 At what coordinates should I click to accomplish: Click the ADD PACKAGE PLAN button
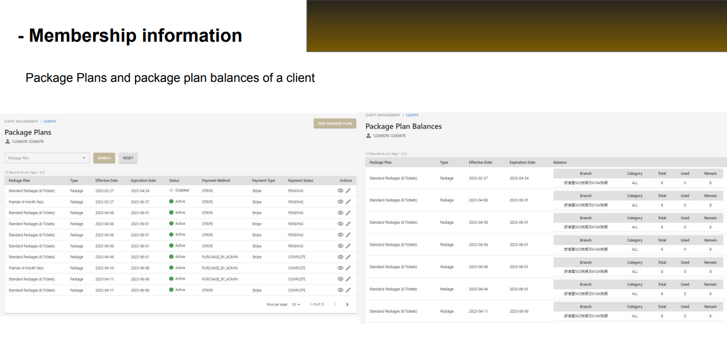click(335, 124)
